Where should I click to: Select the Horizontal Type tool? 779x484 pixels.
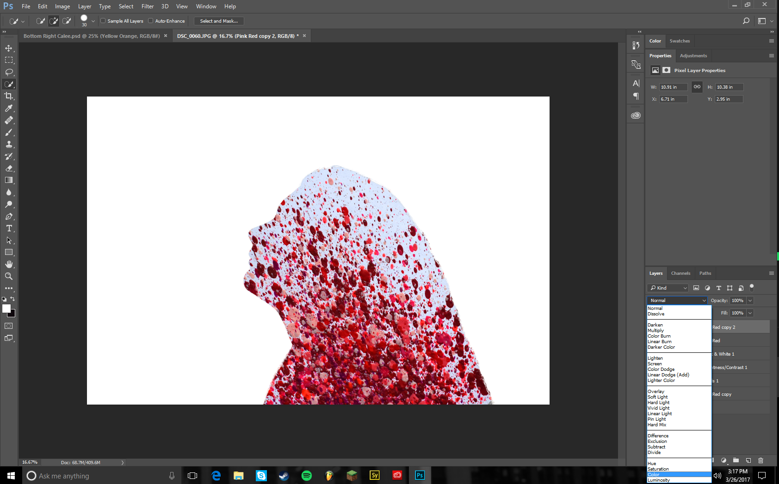click(9, 228)
